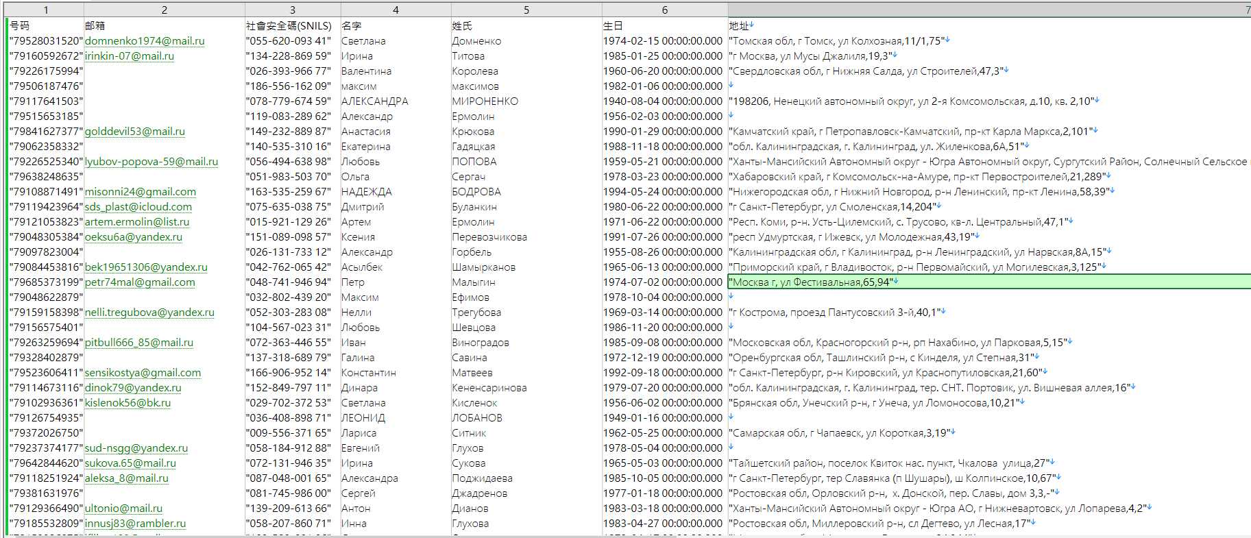Select column header 3
Image resolution: width=1251 pixels, height=538 pixels.
(293, 10)
